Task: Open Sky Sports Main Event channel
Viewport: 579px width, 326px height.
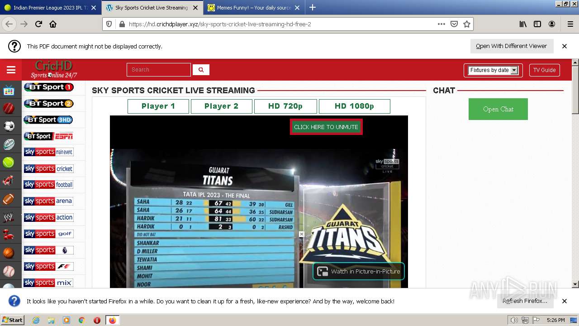Action: 48,152
